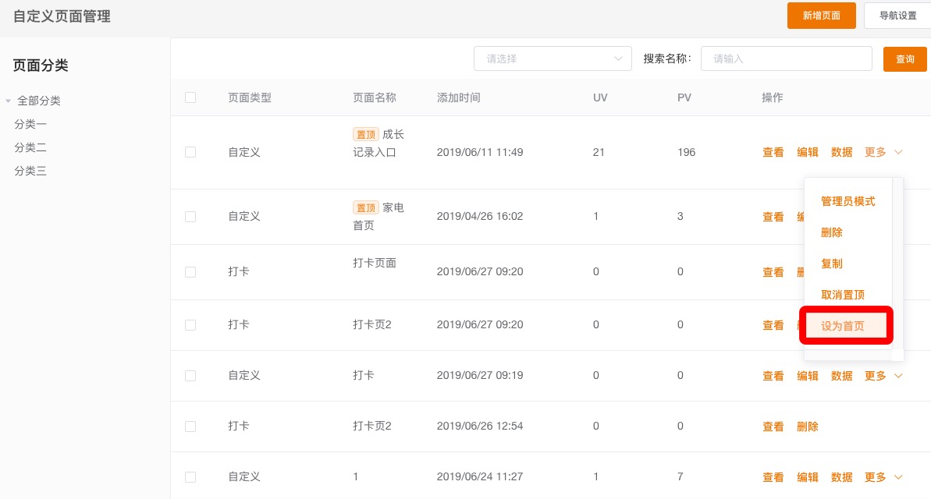The width and height of the screenshot is (931, 499).
Task: Expand 更多 menu for 成长记录入口 row
Action: [x=883, y=152]
